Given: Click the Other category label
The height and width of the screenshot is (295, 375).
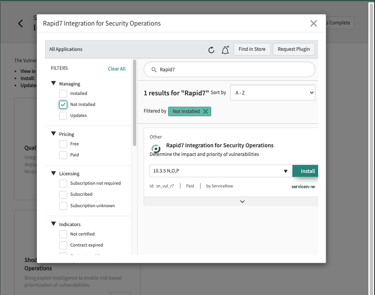Looking at the screenshot, I should 156,137.
